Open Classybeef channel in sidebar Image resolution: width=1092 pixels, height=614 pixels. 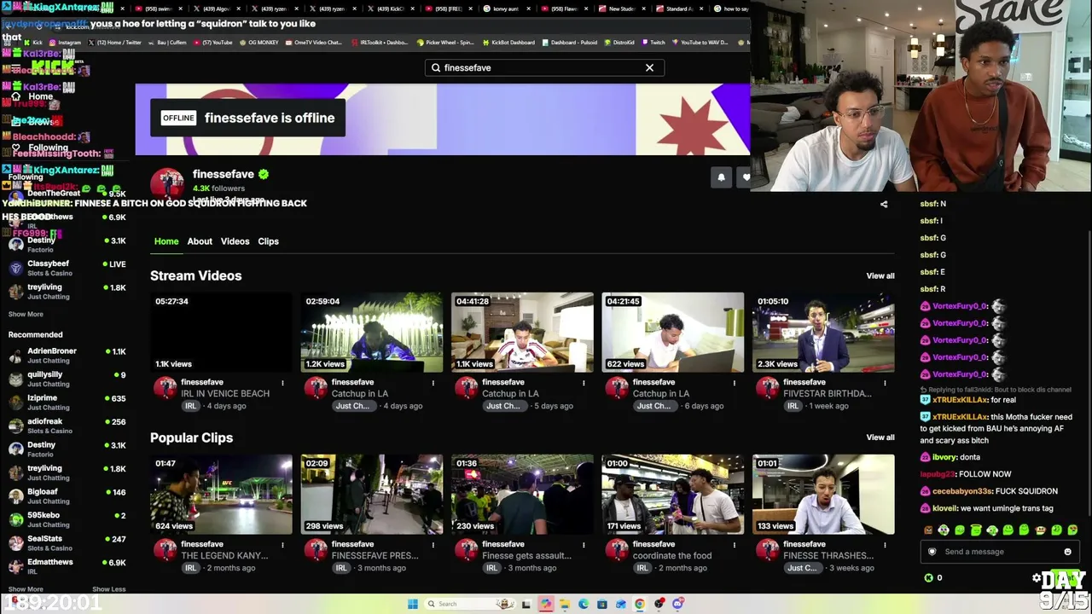click(67, 268)
